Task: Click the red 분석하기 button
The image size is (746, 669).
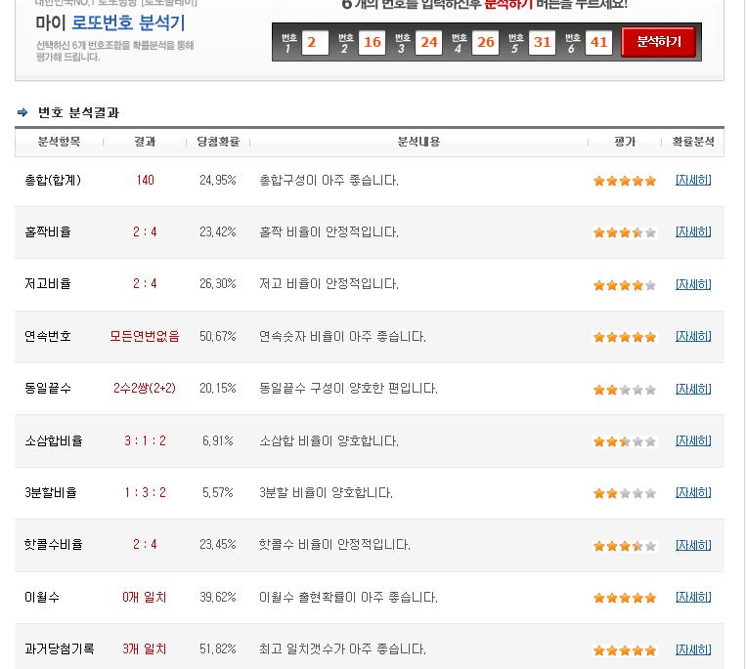Action: 658,42
